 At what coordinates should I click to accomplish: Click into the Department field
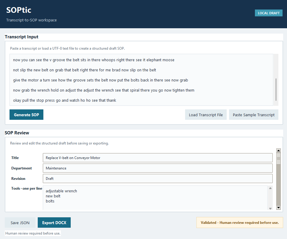point(157,168)
